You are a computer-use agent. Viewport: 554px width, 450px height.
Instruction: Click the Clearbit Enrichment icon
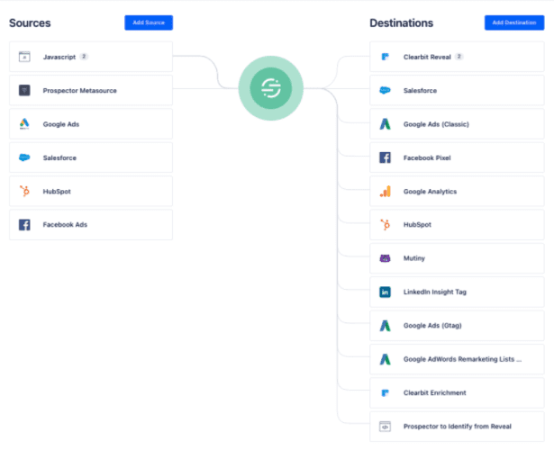[386, 392]
